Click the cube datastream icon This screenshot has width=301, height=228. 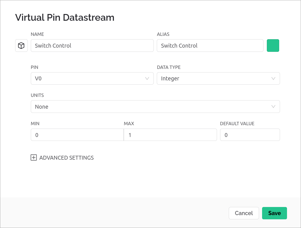[x=21, y=45]
